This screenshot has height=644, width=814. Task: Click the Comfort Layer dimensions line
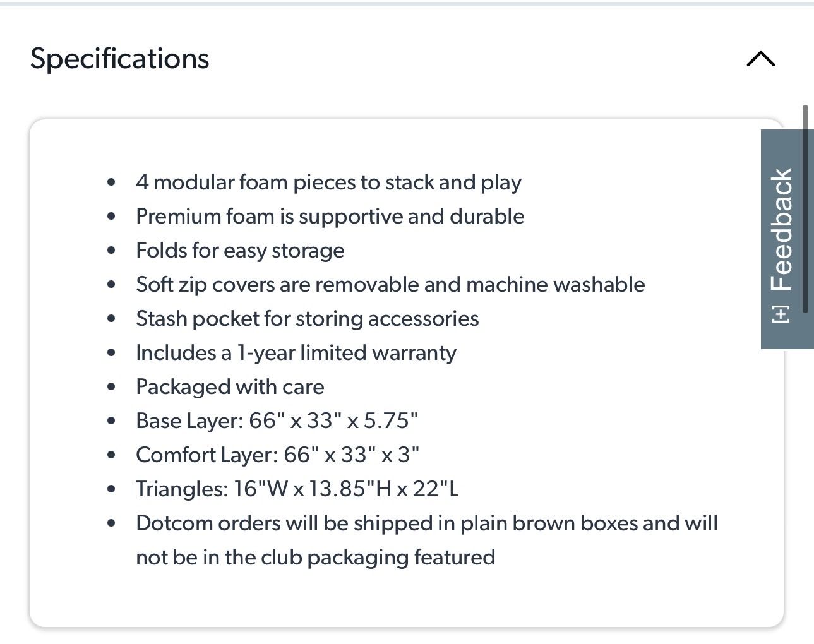[x=277, y=455]
